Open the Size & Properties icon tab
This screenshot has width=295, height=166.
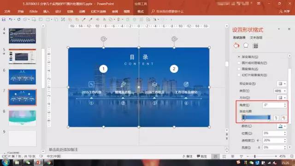pos(255,46)
